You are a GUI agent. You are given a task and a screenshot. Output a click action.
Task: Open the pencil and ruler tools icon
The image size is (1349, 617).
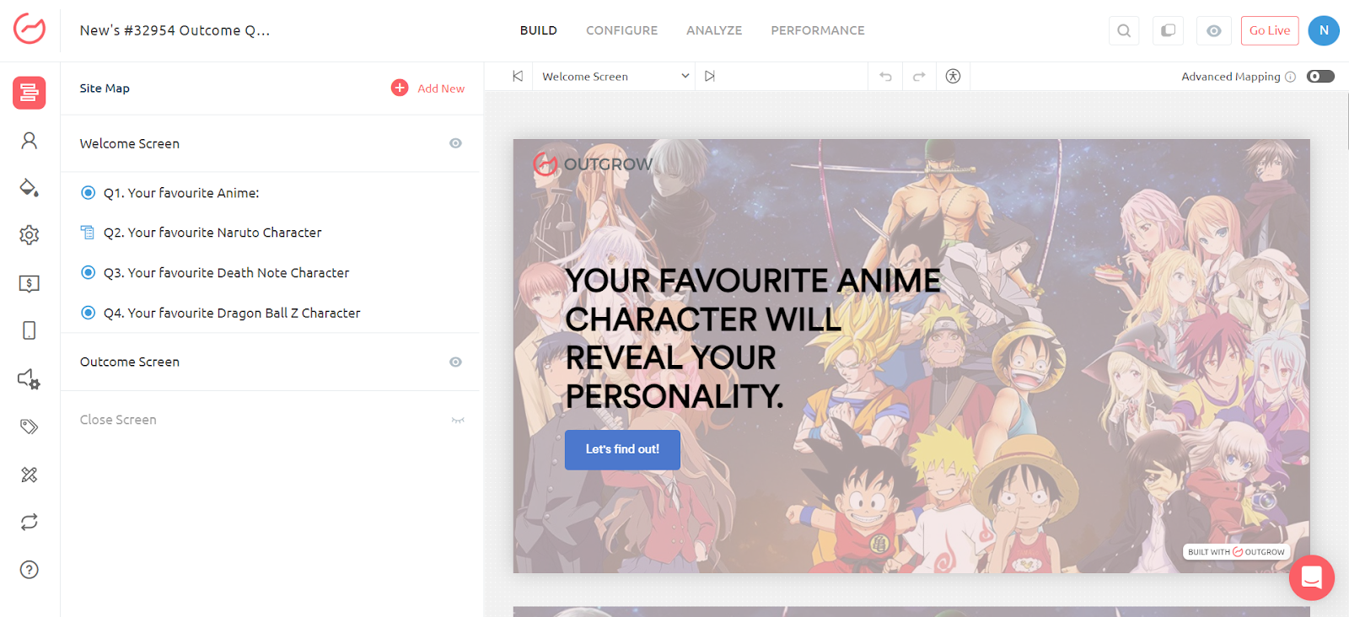[x=30, y=475]
